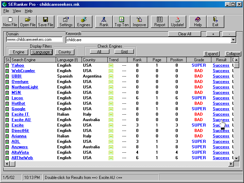Click the trend icon in AltaVista row
Image resolution: width=244 pixels, height=183 pixels.
click(x=111, y=153)
